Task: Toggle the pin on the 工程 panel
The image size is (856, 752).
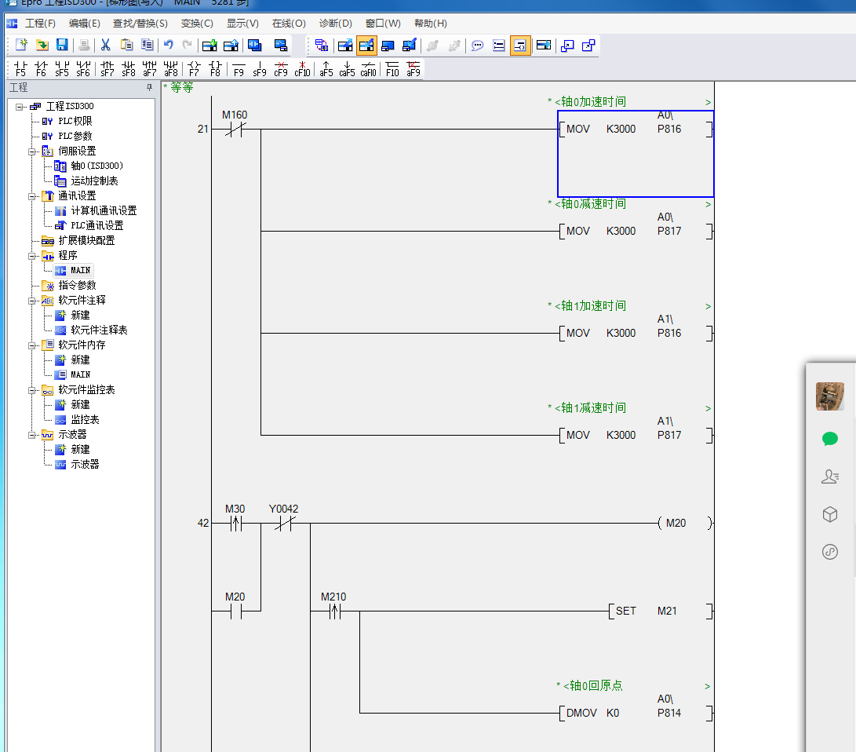Action: 150,88
